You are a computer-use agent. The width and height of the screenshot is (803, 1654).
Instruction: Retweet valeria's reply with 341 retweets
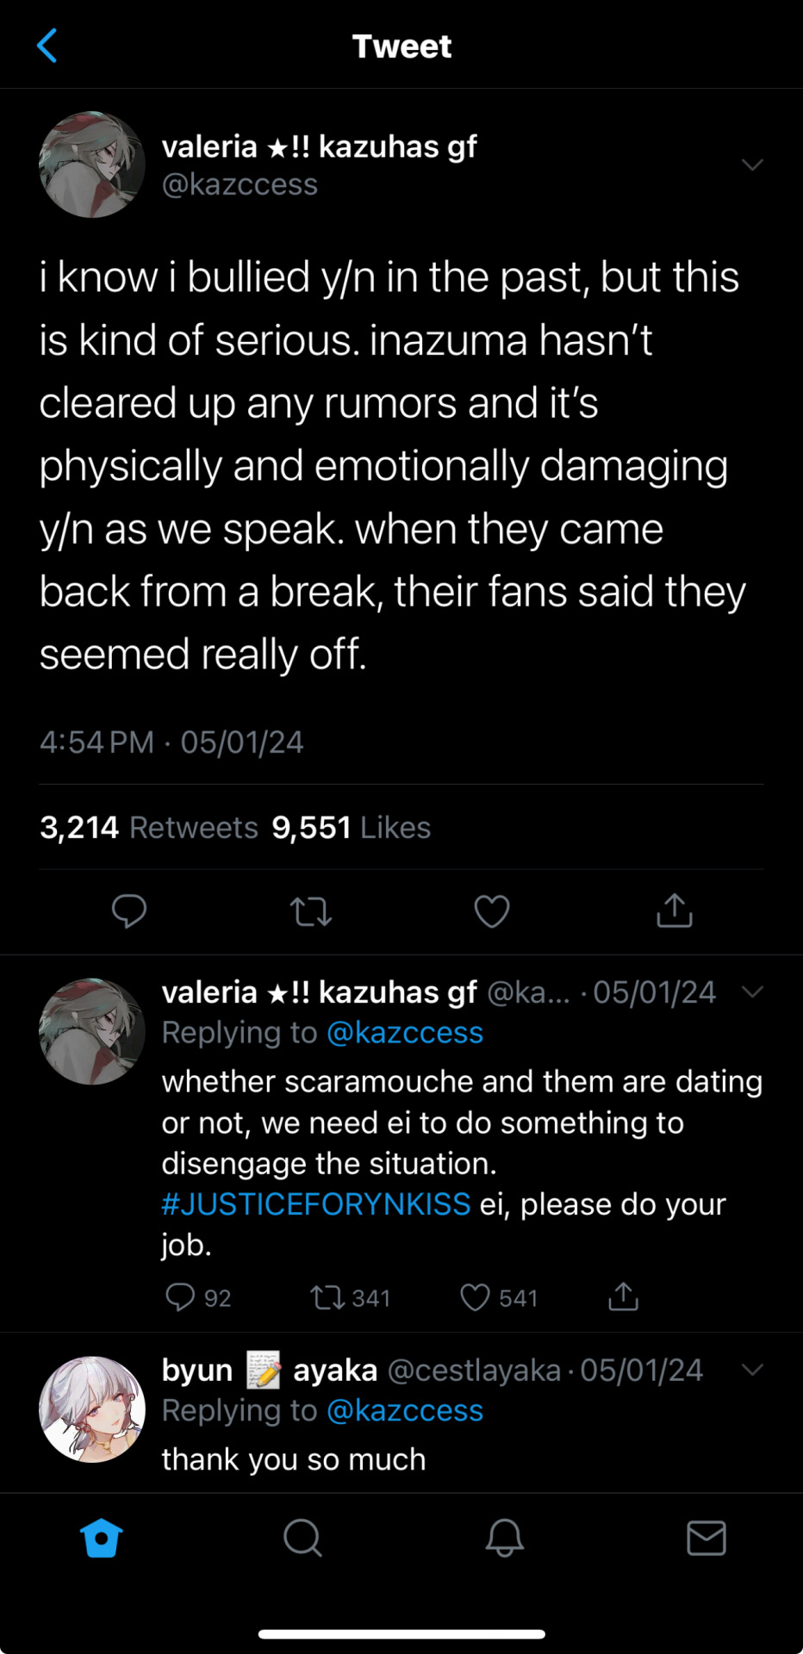[327, 1297]
